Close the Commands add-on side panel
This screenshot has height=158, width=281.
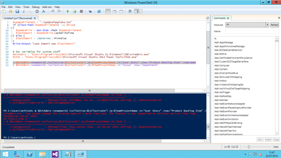tap(279, 18)
